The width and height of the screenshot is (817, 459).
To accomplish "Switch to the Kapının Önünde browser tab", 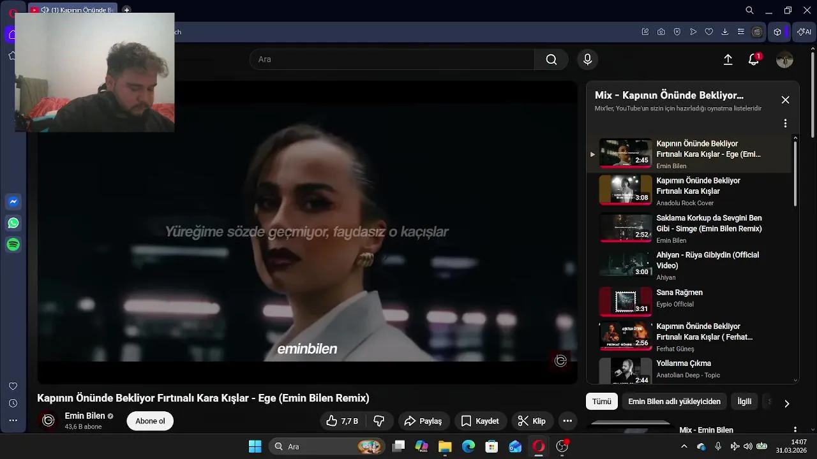I will click(x=73, y=10).
